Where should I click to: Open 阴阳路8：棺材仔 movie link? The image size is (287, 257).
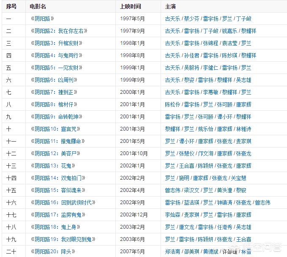pos(54,104)
